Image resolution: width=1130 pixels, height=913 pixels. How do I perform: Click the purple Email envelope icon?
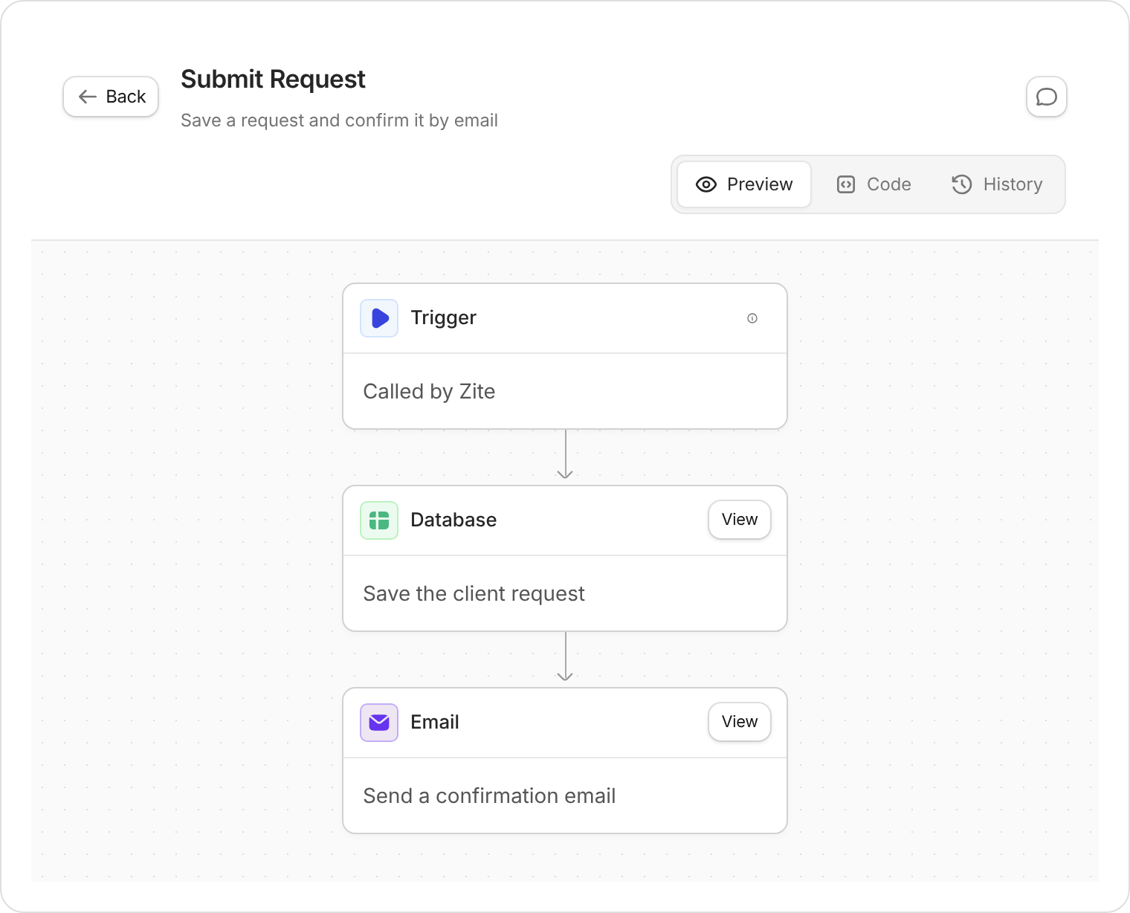point(379,723)
